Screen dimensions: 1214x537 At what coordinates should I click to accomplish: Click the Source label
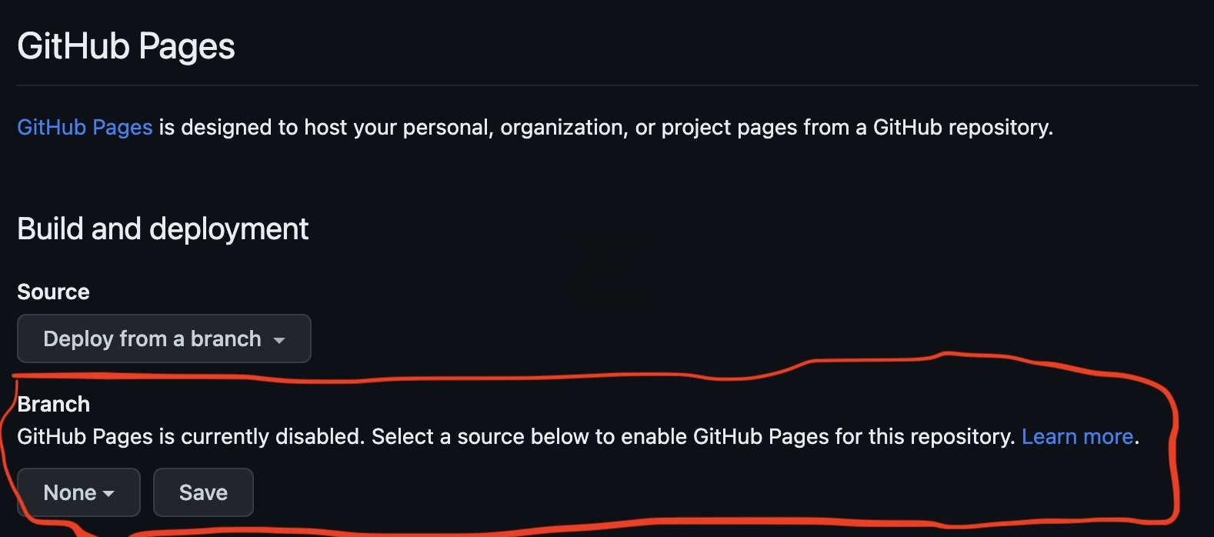[53, 292]
